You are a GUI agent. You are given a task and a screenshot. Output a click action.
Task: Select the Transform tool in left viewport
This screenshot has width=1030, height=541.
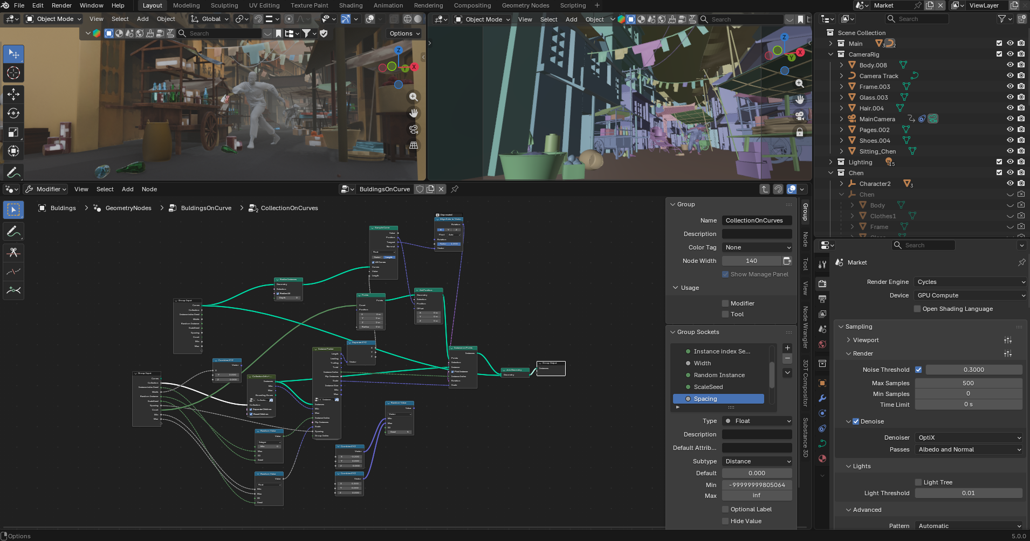click(x=13, y=151)
